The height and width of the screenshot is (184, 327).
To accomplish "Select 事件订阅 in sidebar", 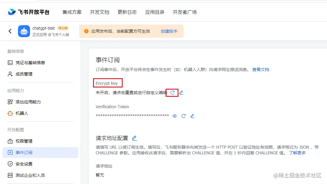I will point(40,153).
